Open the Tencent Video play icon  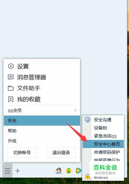tap(79, 171)
